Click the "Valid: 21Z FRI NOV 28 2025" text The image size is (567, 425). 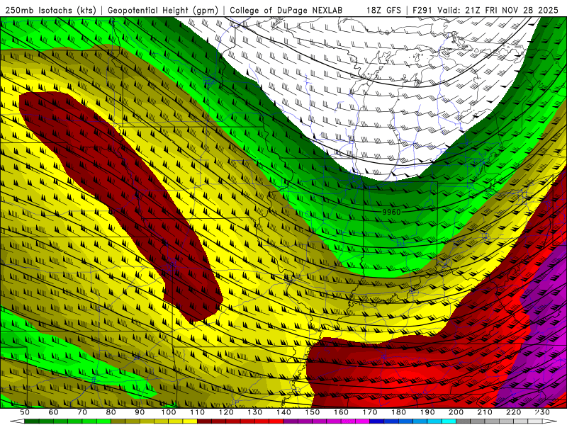498,10
